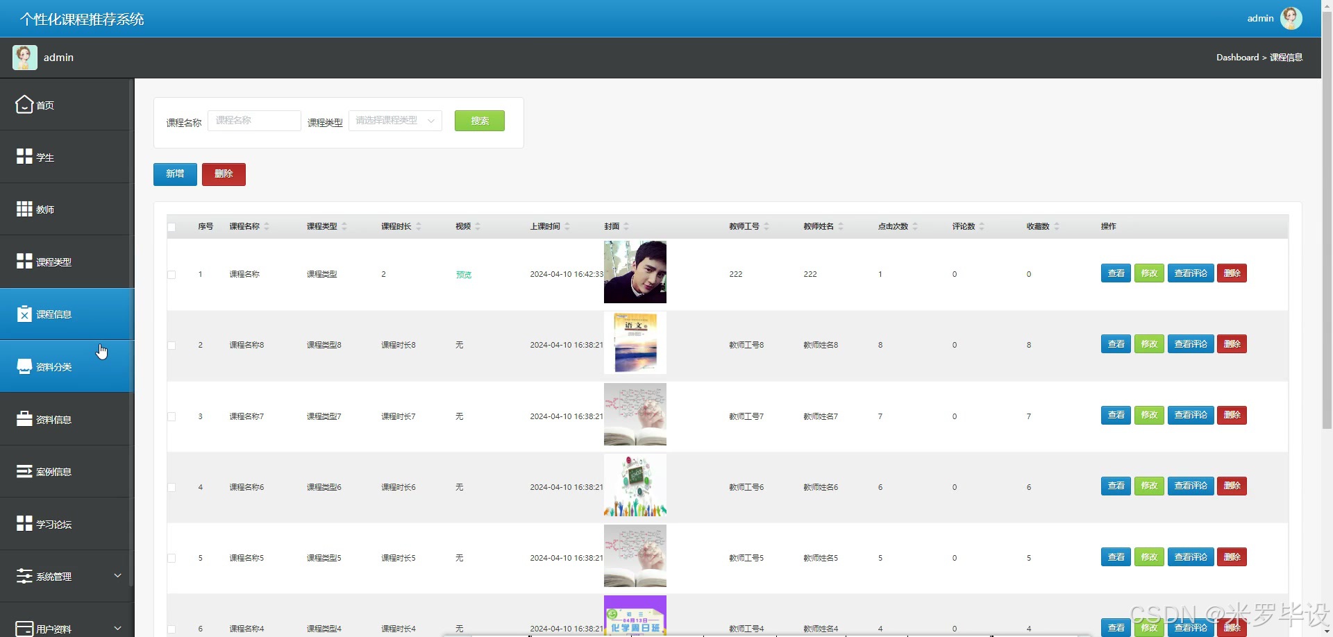Expand the 系统管理 menu chevron
This screenshot has height=637, width=1333.
tap(117, 575)
